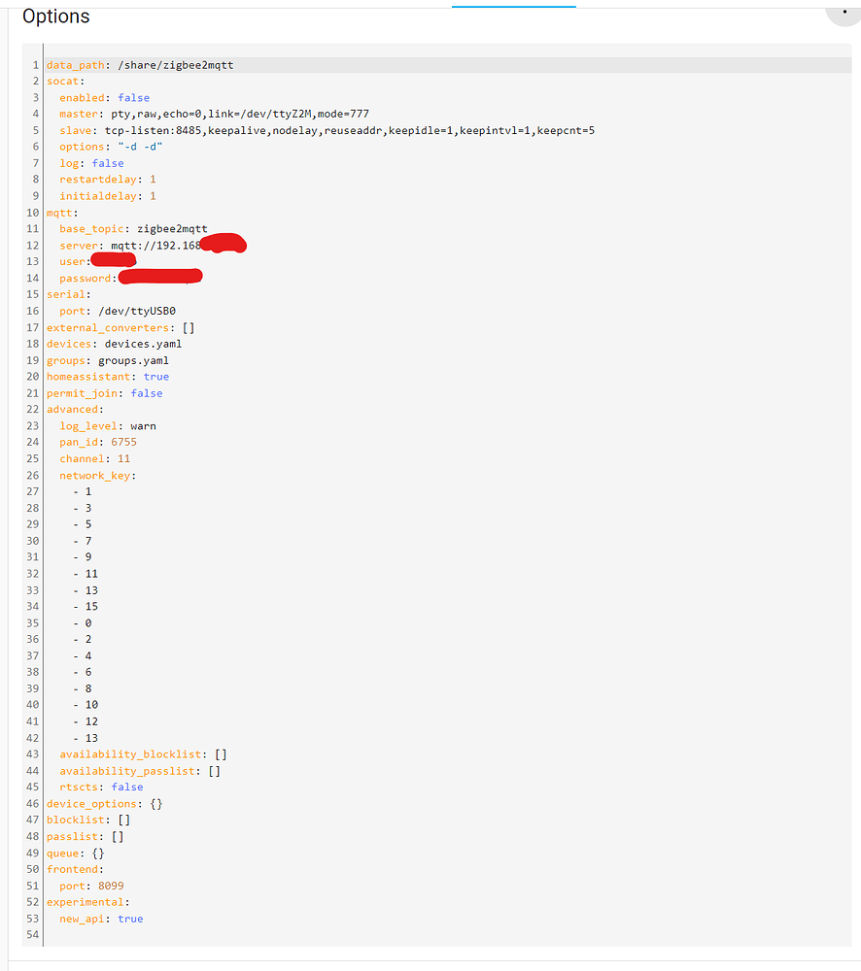Image resolution: width=861 pixels, height=971 pixels.
Task: Place cursor on the data_path line
Action: 136,65
